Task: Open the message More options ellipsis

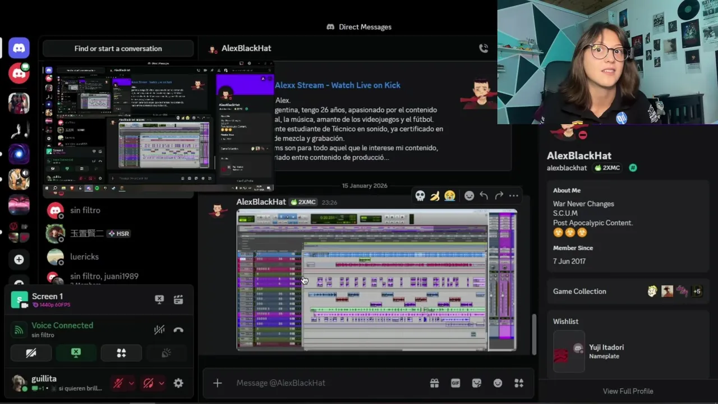Action: click(513, 195)
